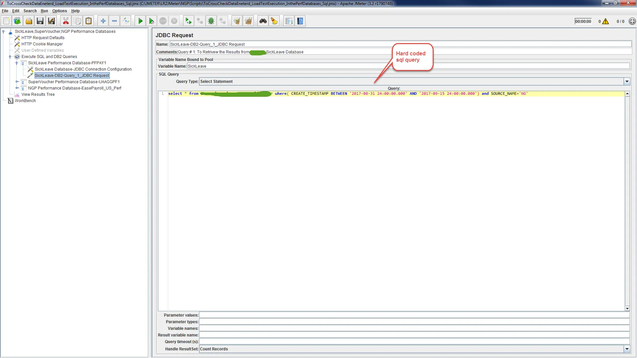Click query editor scroll down arrow

pos(627,309)
